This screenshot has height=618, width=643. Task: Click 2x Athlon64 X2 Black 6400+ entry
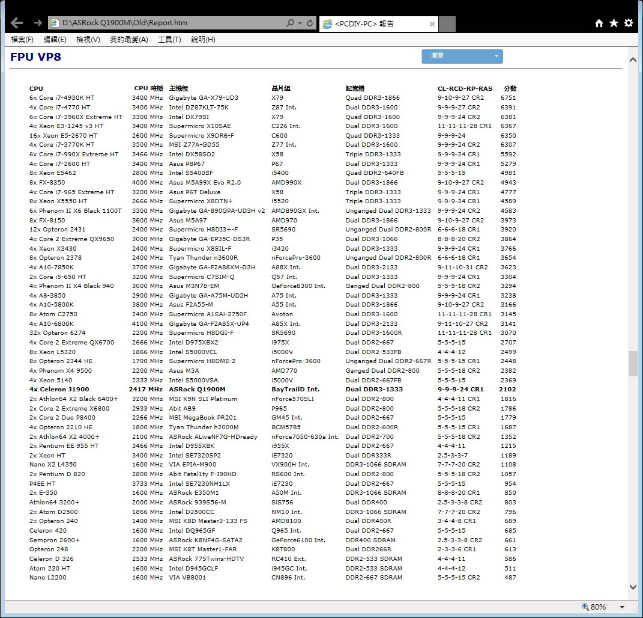[x=73, y=399]
